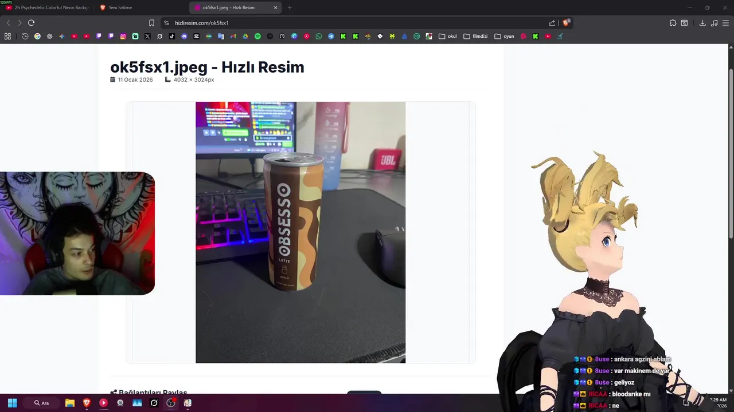Open the Instagram bookmark
The height and width of the screenshot is (412, 734).
pyautogui.click(x=123, y=36)
